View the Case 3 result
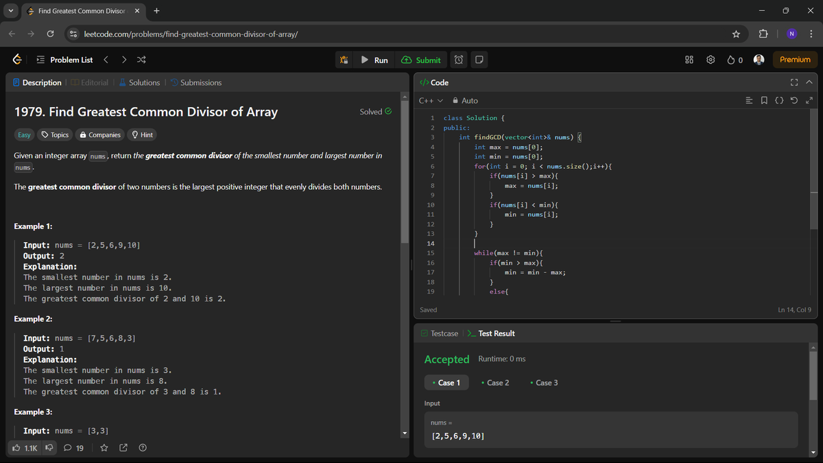Screen dimensions: 823x463 tap(544, 383)
